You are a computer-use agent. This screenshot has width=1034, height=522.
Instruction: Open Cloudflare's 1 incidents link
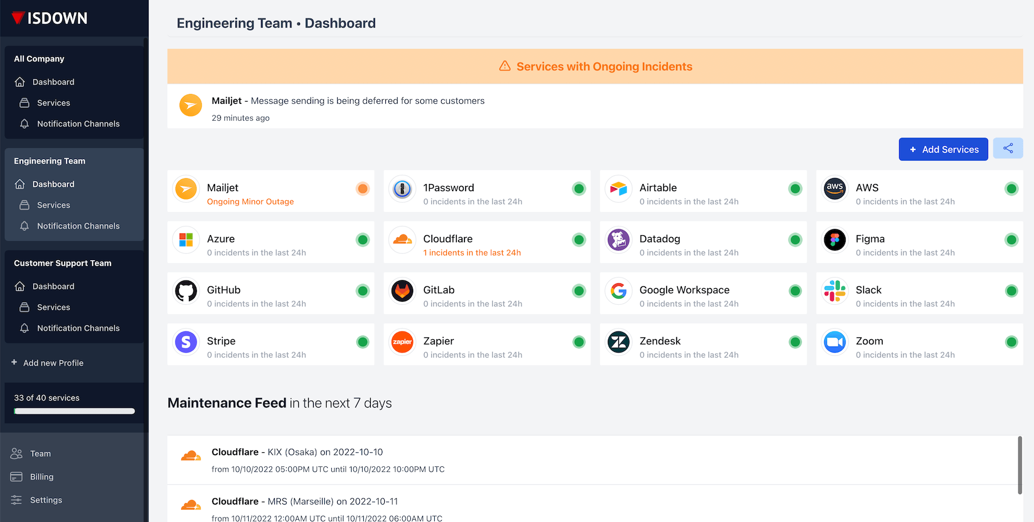click(472, 253)
